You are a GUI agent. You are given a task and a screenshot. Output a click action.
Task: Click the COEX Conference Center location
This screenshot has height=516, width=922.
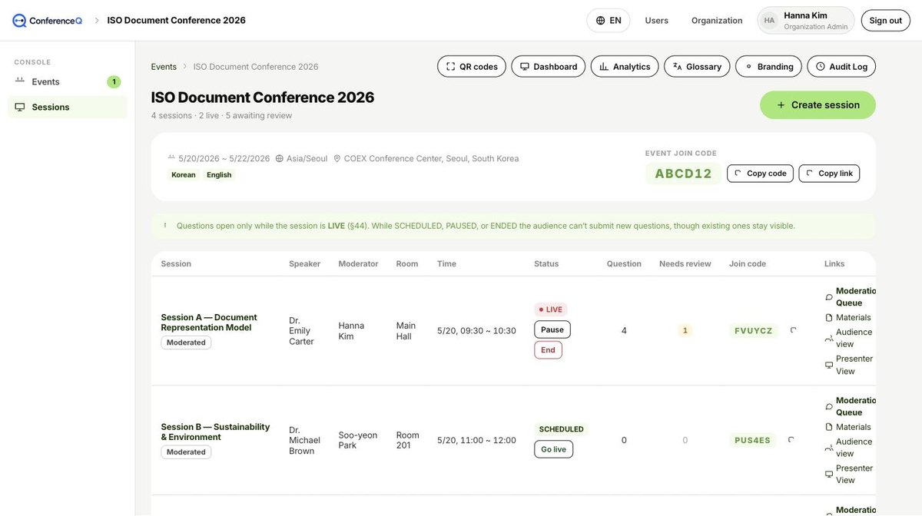(426, 158)
